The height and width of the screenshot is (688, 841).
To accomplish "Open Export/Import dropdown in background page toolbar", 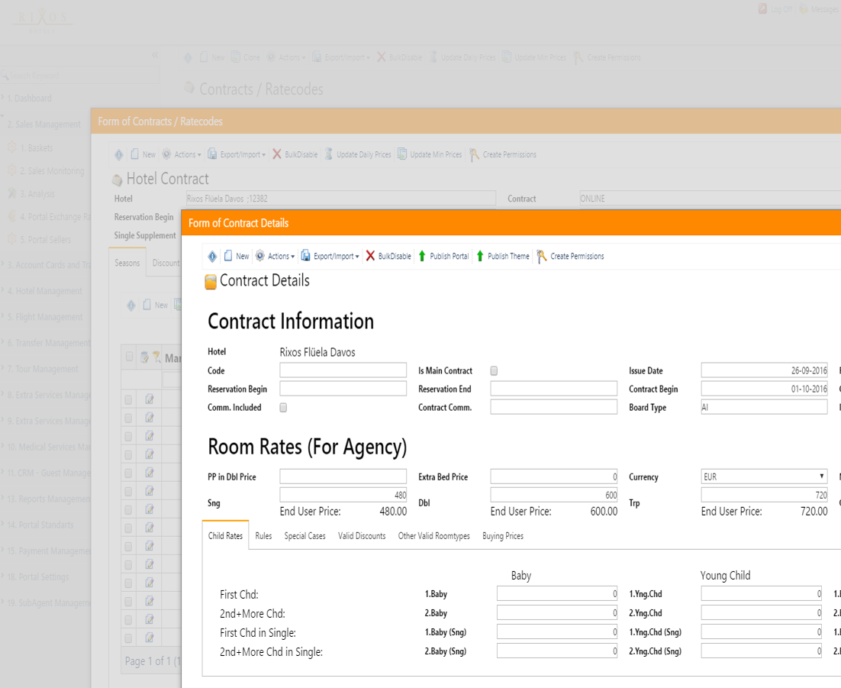I will coord(342,57).
